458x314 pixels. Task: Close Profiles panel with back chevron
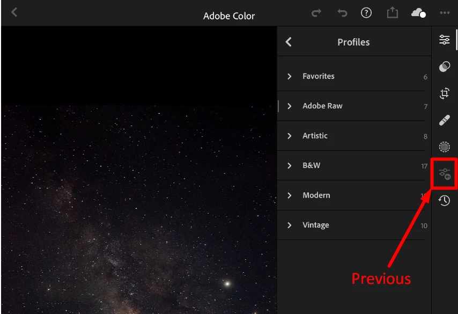[x=289, y=42]
